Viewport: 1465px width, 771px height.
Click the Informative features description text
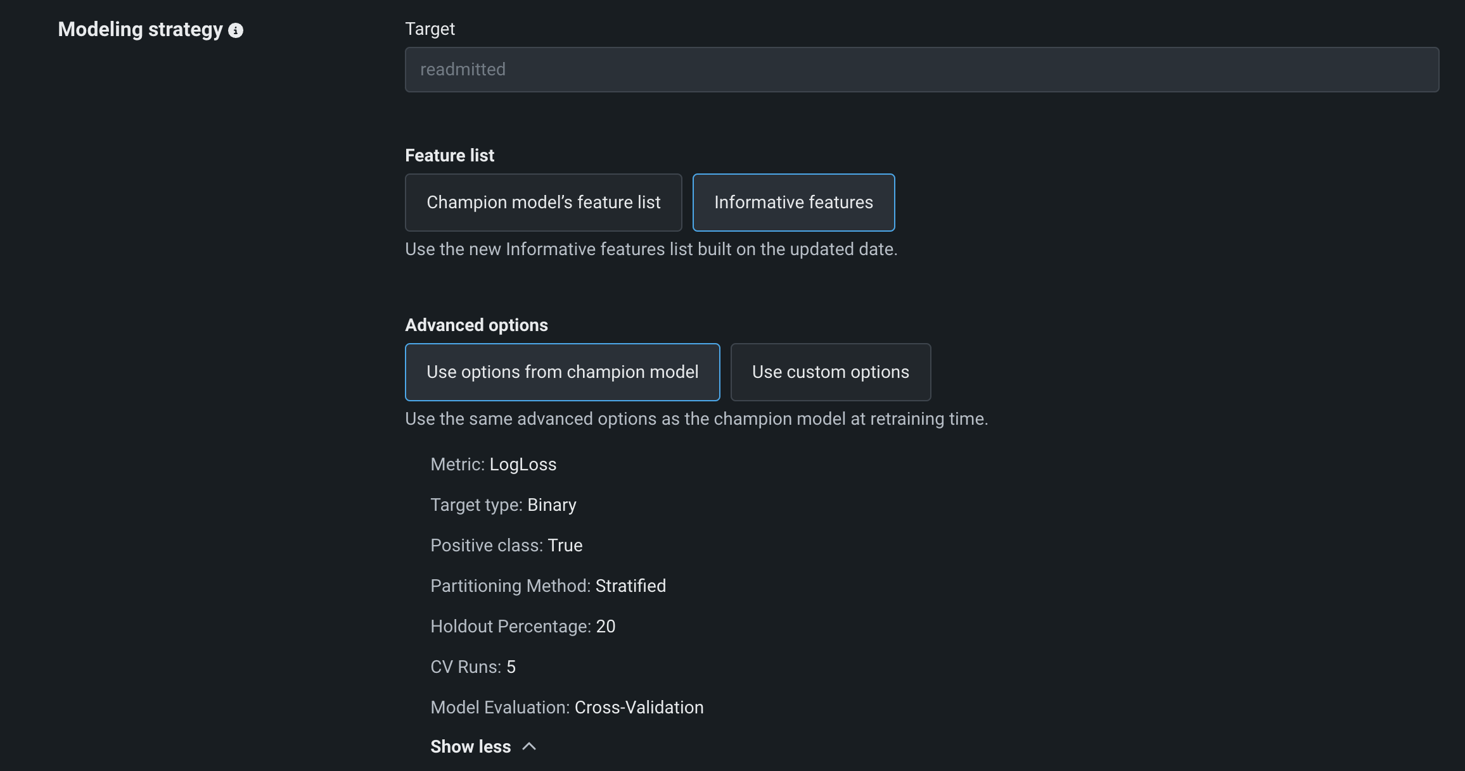click(651, 249)
